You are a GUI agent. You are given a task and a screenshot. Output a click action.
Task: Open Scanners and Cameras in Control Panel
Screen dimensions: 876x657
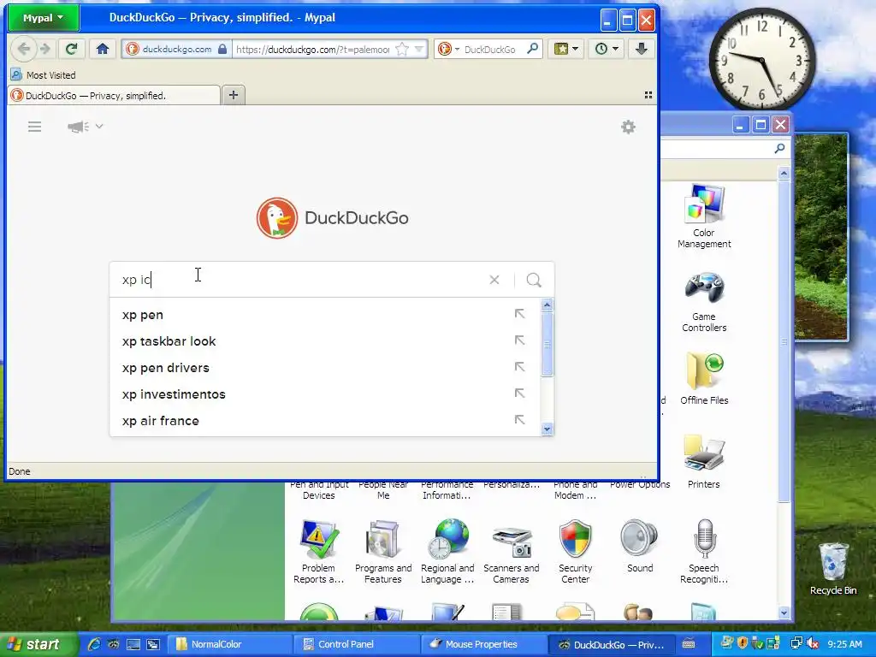pyautogui.click(x=512, y=552)
